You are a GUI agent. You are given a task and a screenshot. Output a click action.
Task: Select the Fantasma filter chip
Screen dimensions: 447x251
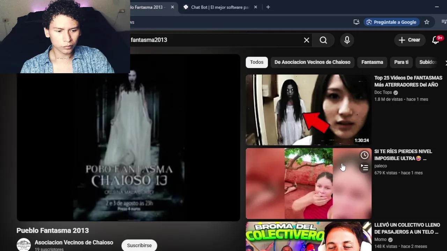(x=372, y=62)
